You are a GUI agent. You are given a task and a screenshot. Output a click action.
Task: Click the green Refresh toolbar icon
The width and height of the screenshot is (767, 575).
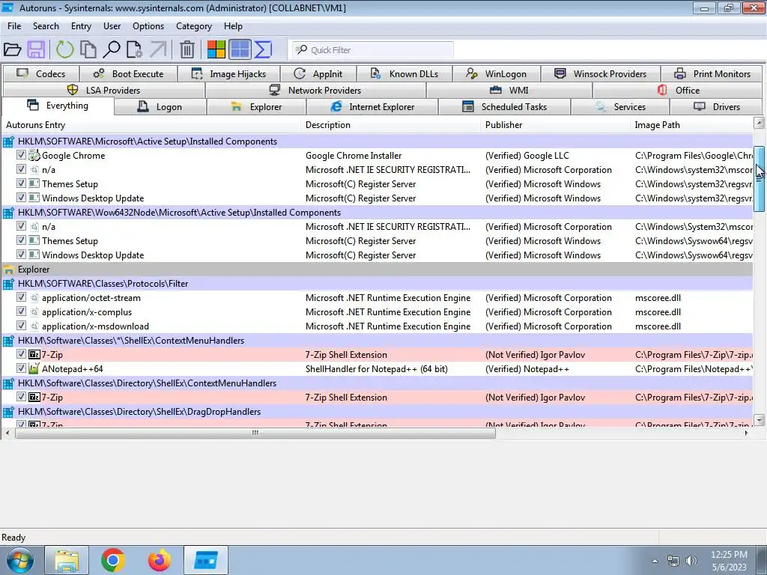pos(64,49)
